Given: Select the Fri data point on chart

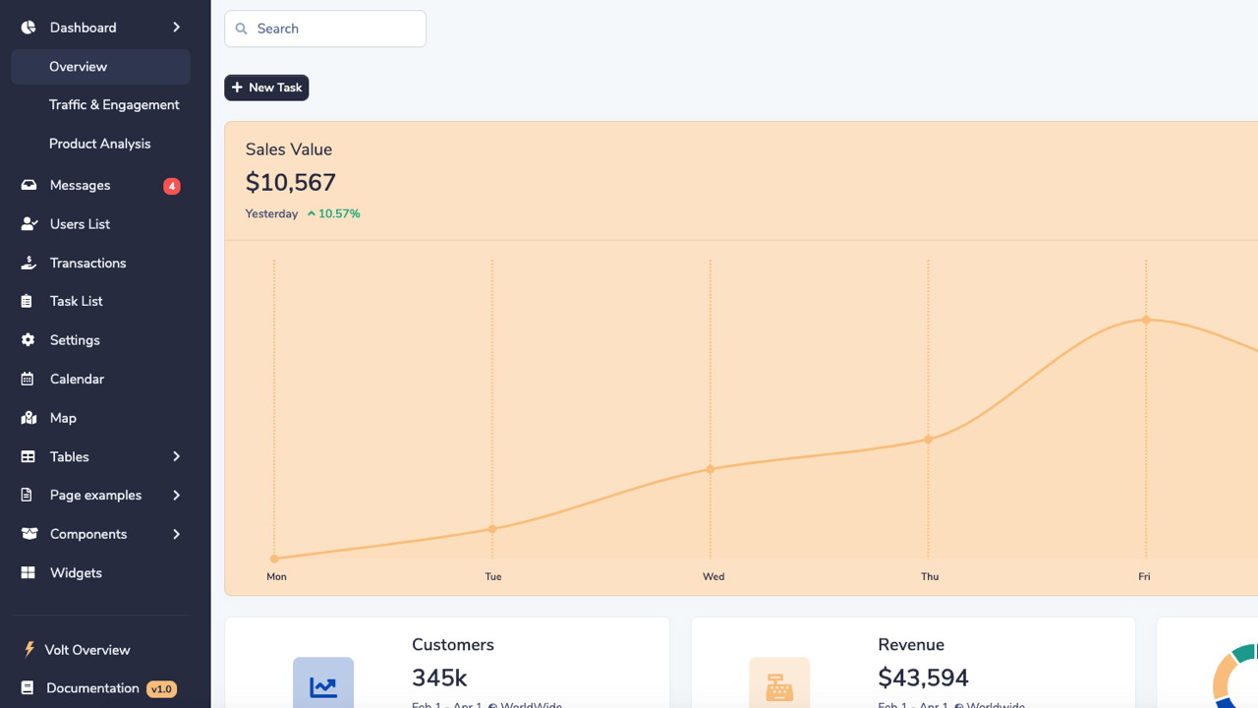Looking at the screenshot, I should click(x=1146, y=320).
